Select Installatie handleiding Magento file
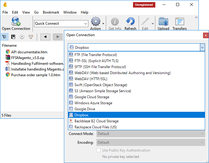The height and width of the screenshot is (163, 209). [38, 69]
